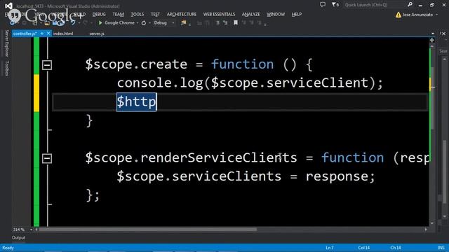Click the search box in the right panel
The height and width of the screenshot is (252, 449).
[443, 51]
